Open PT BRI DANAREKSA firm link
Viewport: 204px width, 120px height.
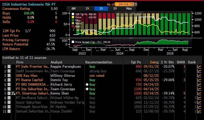pos(32,85)
